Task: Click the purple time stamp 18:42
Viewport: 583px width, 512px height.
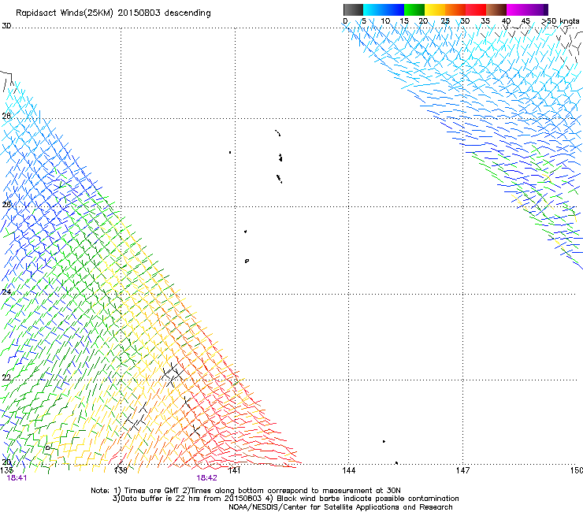Action: pos(206,478)
